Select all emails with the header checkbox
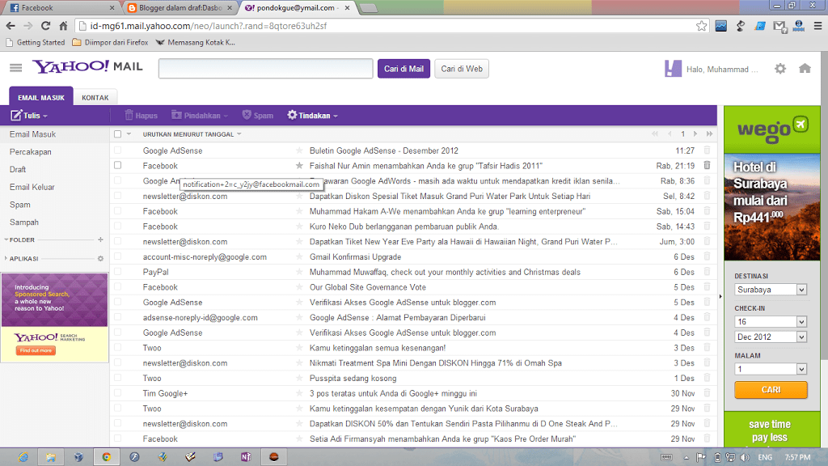 [116, 133]
